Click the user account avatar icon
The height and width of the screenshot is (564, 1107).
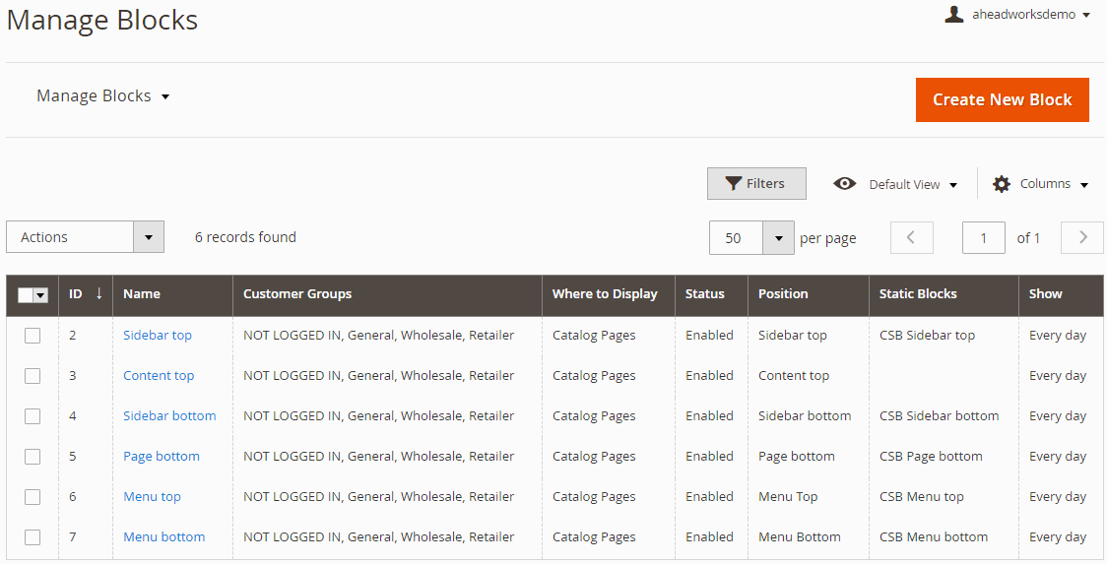point(953,14)
